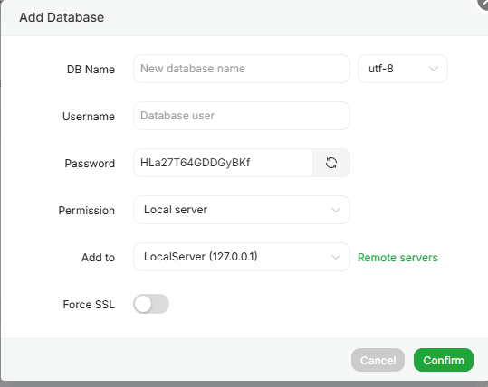Viewport: 488px width, 387px height.
Task: Click the chevron arrow in Add to field
Action: pyautogui.click(x=336, y=257)
